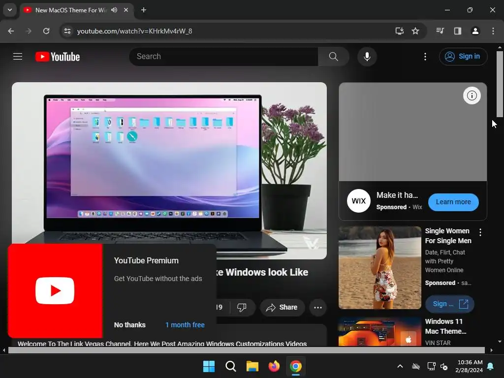
Task: Install app icon in address bar
Action: pos(399,31)
